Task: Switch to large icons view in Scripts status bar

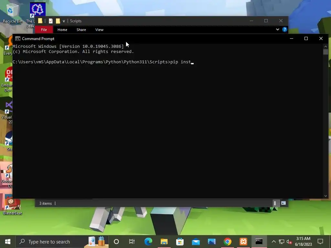Action: (283, 203)
